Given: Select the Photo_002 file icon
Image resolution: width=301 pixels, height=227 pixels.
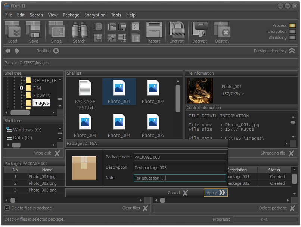Looking at the screenshot, I should 153,88.
